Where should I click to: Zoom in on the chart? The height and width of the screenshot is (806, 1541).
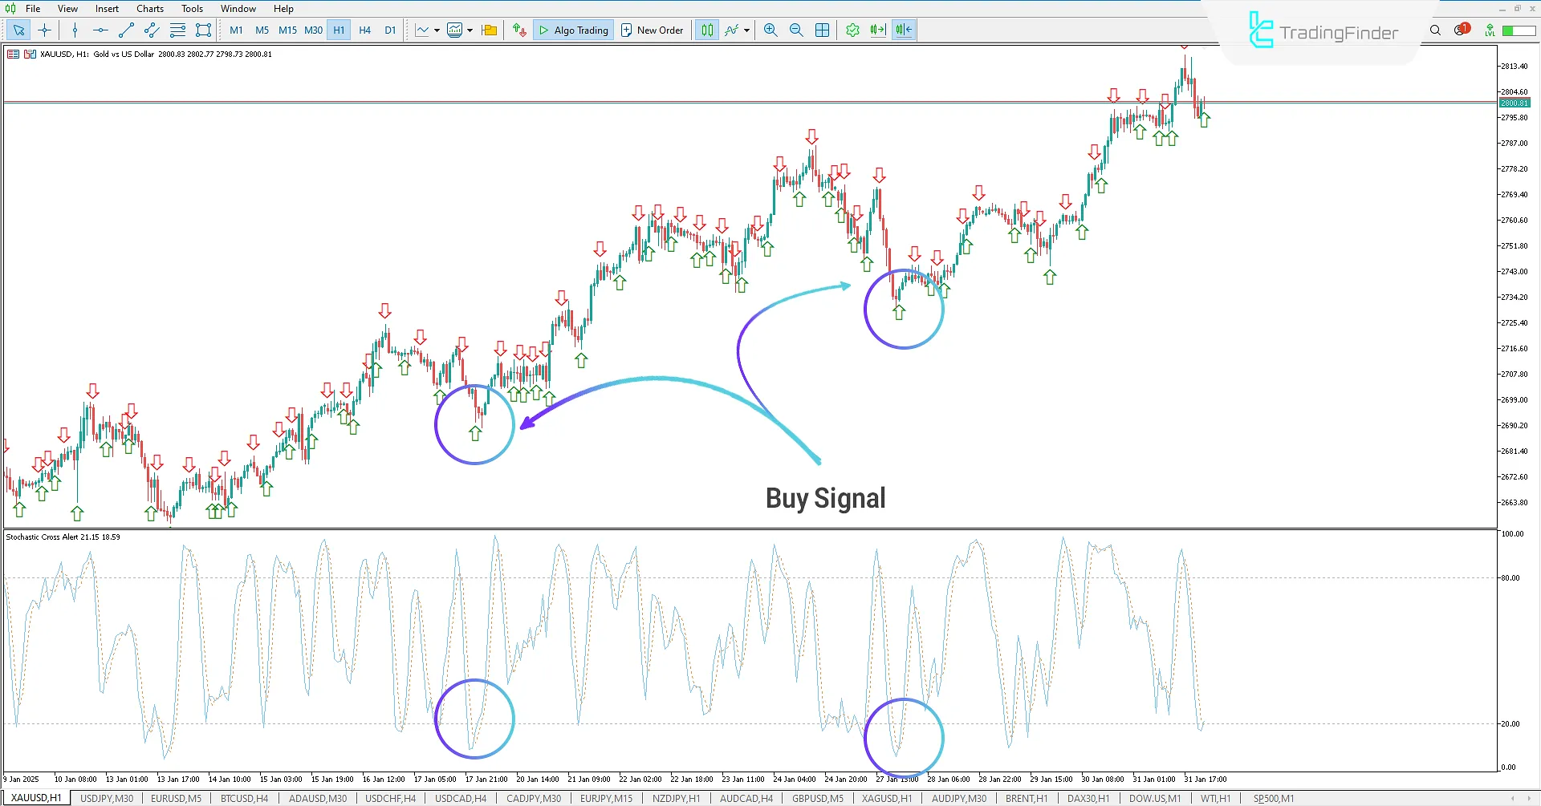click(770, 30)
